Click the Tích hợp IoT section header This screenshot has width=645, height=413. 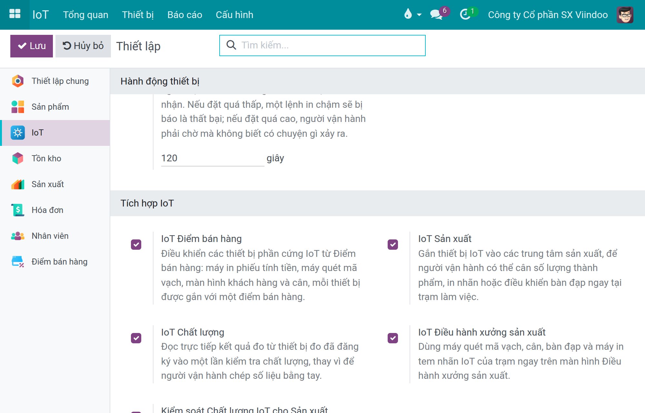pos(147,203)
